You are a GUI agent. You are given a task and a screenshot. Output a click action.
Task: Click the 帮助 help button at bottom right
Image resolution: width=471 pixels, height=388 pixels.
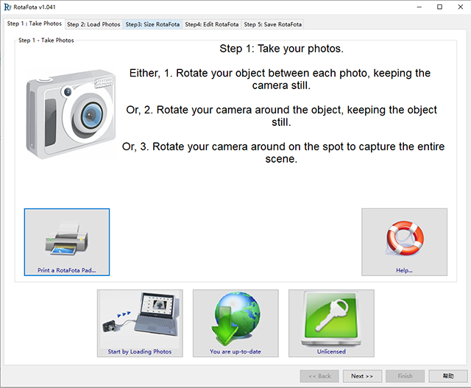[x=448, y=376]
